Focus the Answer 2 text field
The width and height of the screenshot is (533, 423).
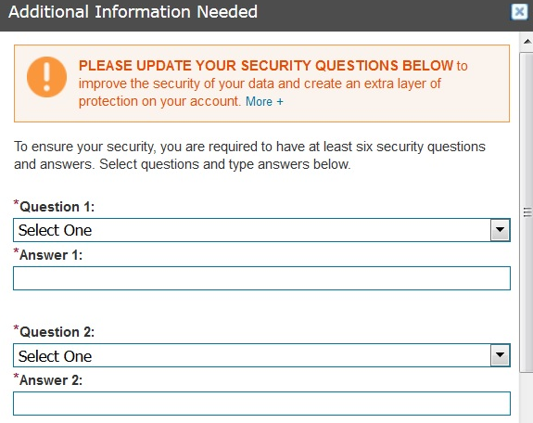click(261, 404)
